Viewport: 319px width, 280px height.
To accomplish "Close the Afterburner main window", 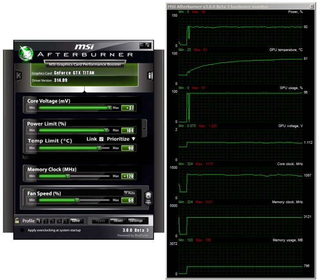I will tap(148, 46).
